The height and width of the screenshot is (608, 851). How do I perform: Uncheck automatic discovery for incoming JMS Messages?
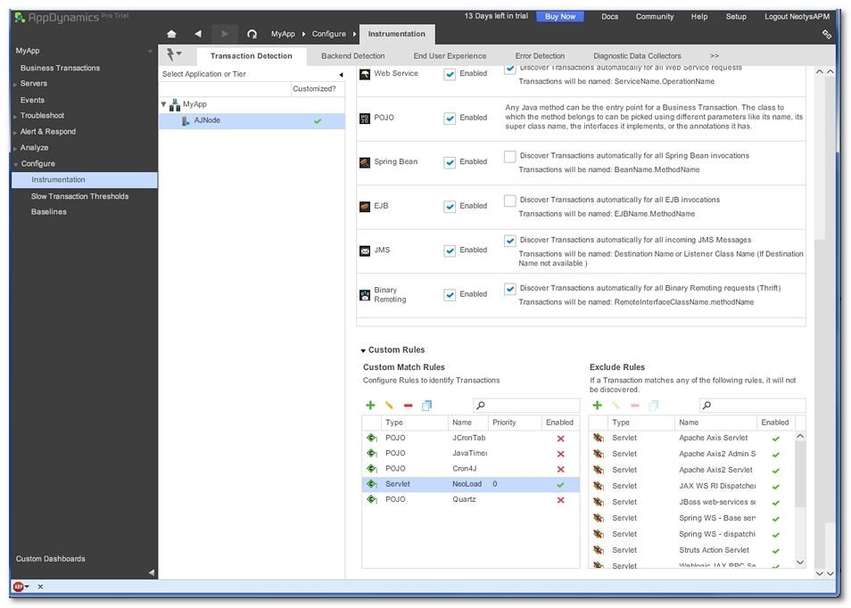click(x=509, y=241)
